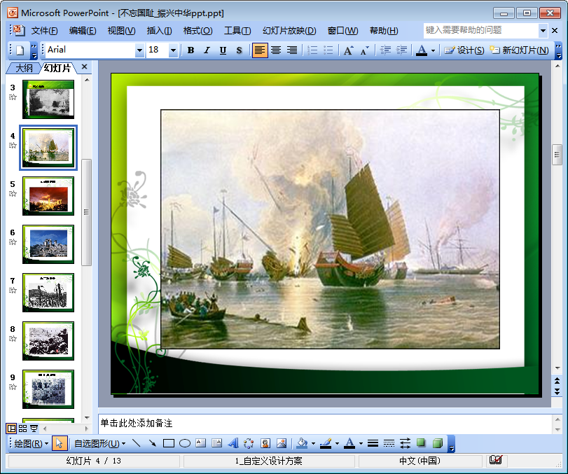Viewport: 568px width, 474px height.
Task: Switch to Normal view icon
Action: 12,428
